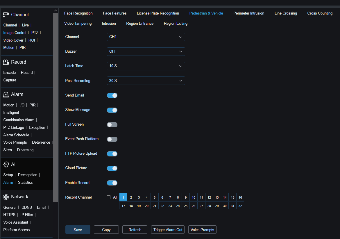Open the Post Recording dropdown

pyautogui.click(x=146, y=81)
